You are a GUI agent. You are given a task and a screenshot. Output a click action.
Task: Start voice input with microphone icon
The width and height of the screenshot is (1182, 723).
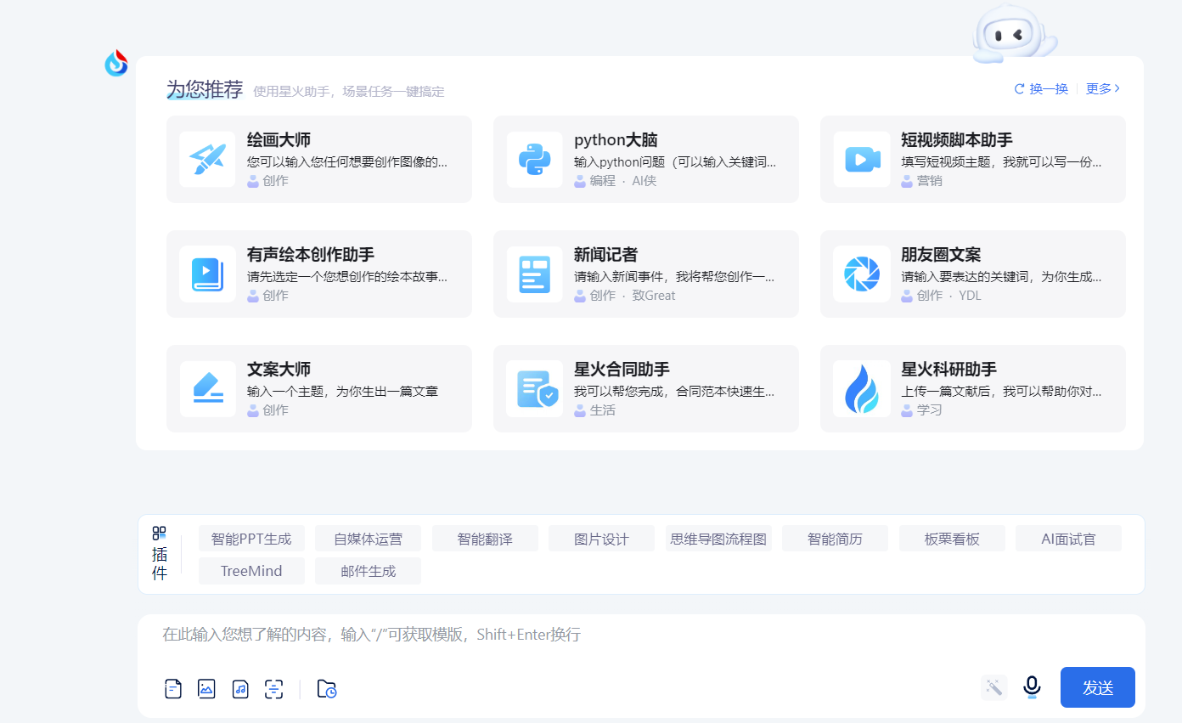pyautogui.click(x=1032, y=686)
